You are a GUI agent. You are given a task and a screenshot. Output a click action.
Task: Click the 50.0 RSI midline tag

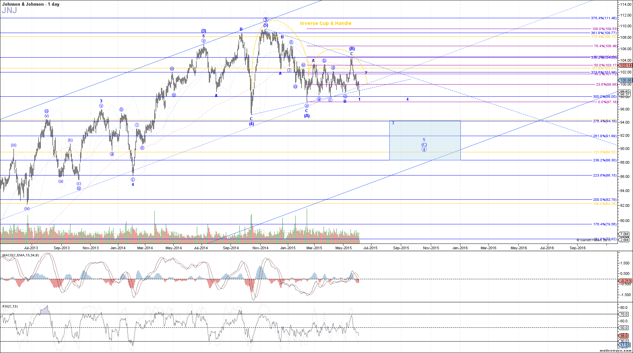(624, 328)
